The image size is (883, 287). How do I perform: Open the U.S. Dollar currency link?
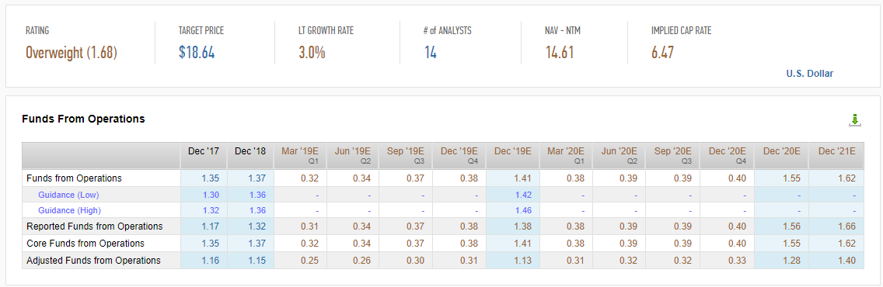(x=809, y=74)
